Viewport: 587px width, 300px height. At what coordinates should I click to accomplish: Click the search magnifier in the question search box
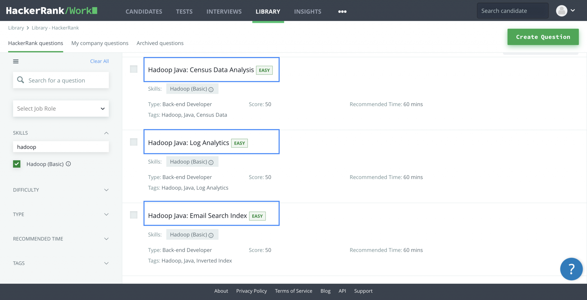pyautogui.click(x=20, y=80)
